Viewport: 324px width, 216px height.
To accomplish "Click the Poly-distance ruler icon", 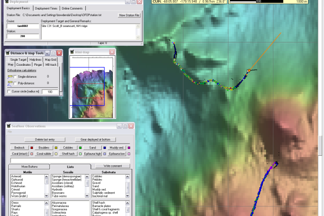I will click(10, 83).
